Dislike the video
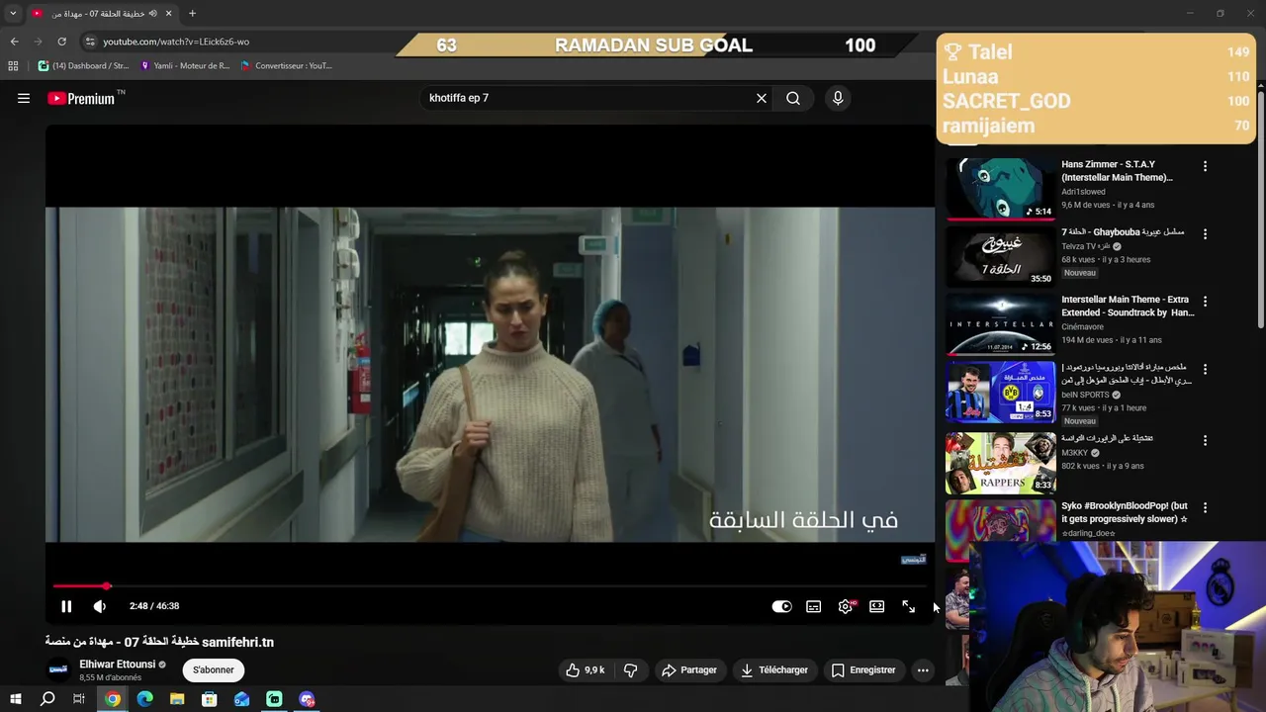The height and width of the screenshot is (712, 1266). 630,669
